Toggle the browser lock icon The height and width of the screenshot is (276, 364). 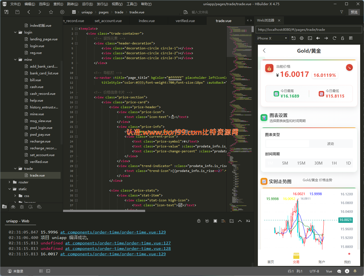pyautogui.click(x=342, y=38)
